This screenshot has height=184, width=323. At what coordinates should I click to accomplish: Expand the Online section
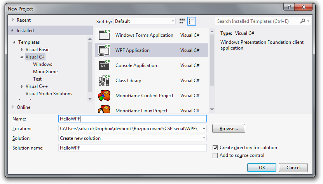coord(13,107)
